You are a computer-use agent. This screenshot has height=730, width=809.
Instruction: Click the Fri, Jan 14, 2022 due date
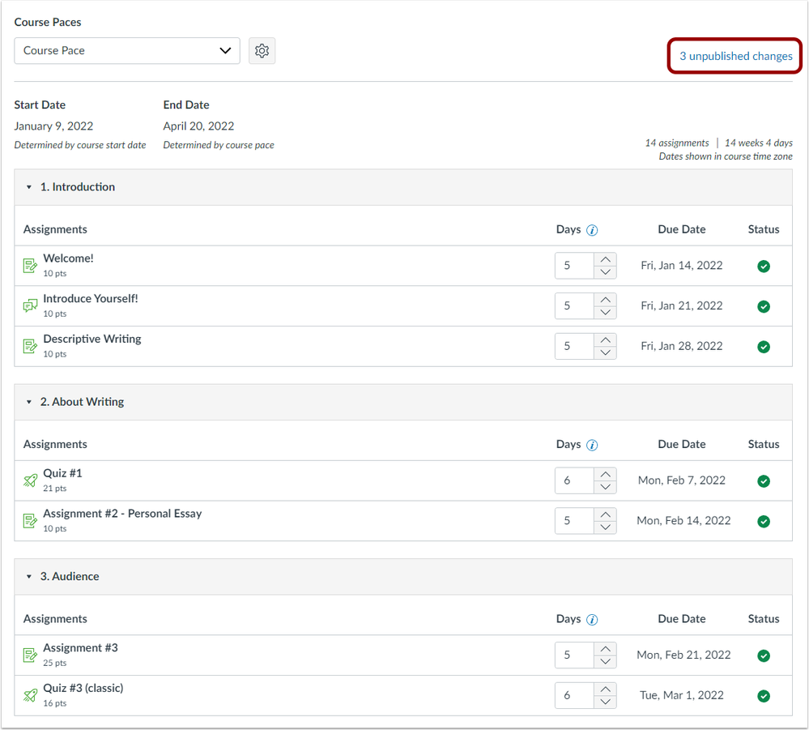(x=682, y=266)
